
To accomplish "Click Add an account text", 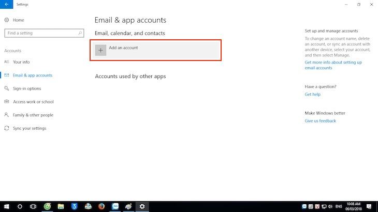I will (123, 48).
